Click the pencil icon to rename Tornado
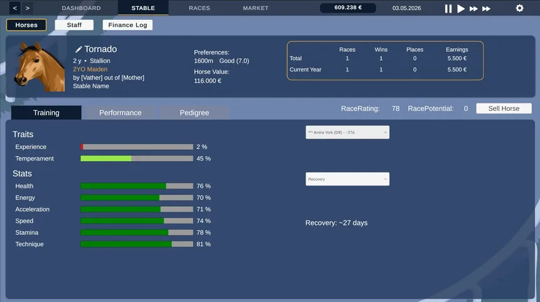This screenshot has width=540, height=302. tap(78, 49)
